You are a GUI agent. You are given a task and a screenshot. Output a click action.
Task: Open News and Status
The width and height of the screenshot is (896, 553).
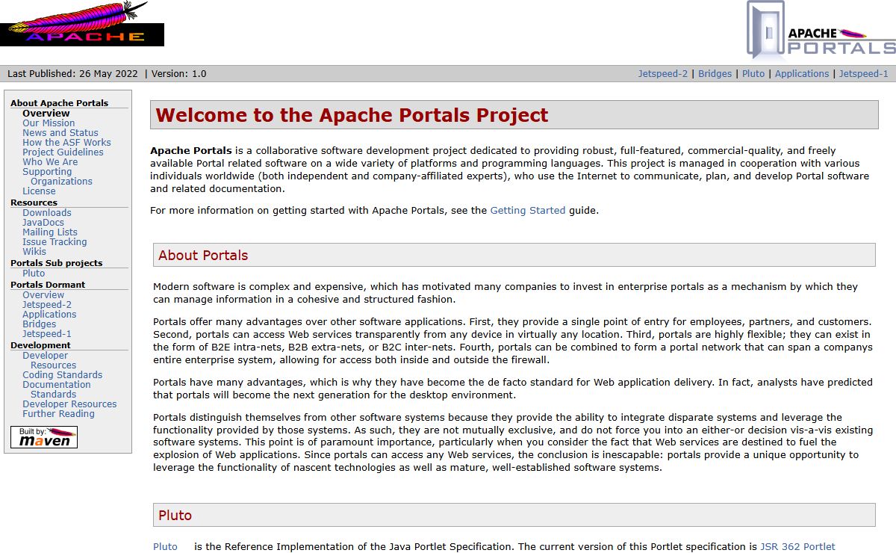pyautogui.click(x=60, y=133)
